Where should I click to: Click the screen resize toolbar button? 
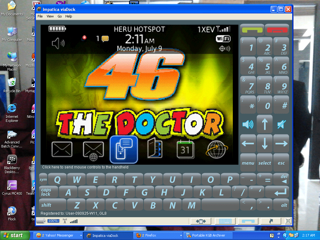pyautogui.click(x=201, y=221)
